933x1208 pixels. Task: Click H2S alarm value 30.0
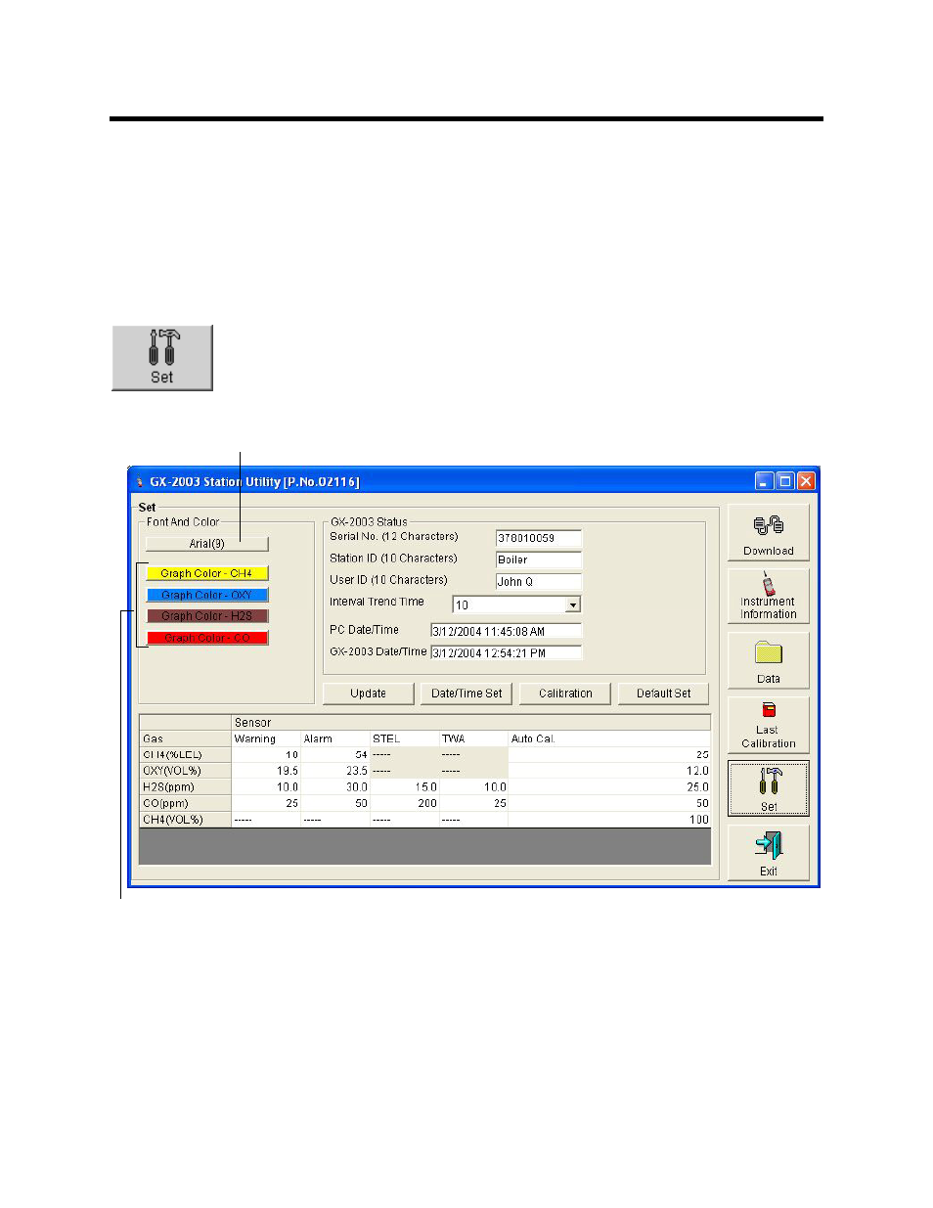click(x=335, y=787)
